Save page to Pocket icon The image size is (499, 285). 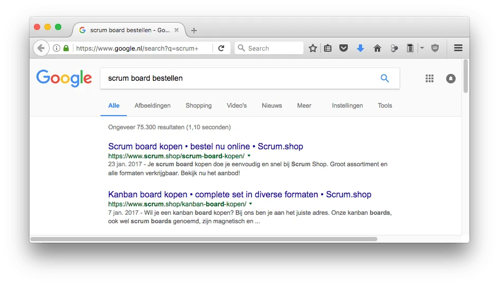click(344, 48)
